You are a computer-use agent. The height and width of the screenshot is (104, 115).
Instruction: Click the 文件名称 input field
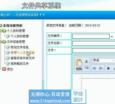(93, 43)
